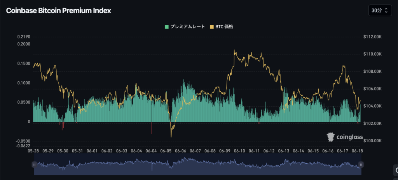The height and width of the screenshot is (180, 398).
Task: Click the 0.2000 premium axis label
Action: (x=24, y=44)
